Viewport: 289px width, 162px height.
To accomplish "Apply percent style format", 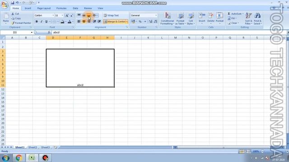I will 140,22.
